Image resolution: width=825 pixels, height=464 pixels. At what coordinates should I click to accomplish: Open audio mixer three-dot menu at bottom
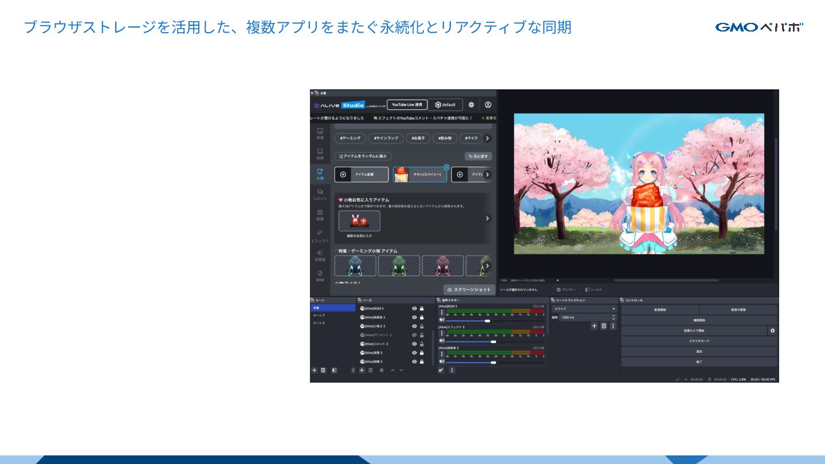click(451, 370)
